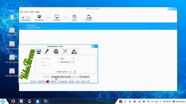Minimize the vokoscreen window
The width and height of the screenshot is (186, 104).
[93, 46]
